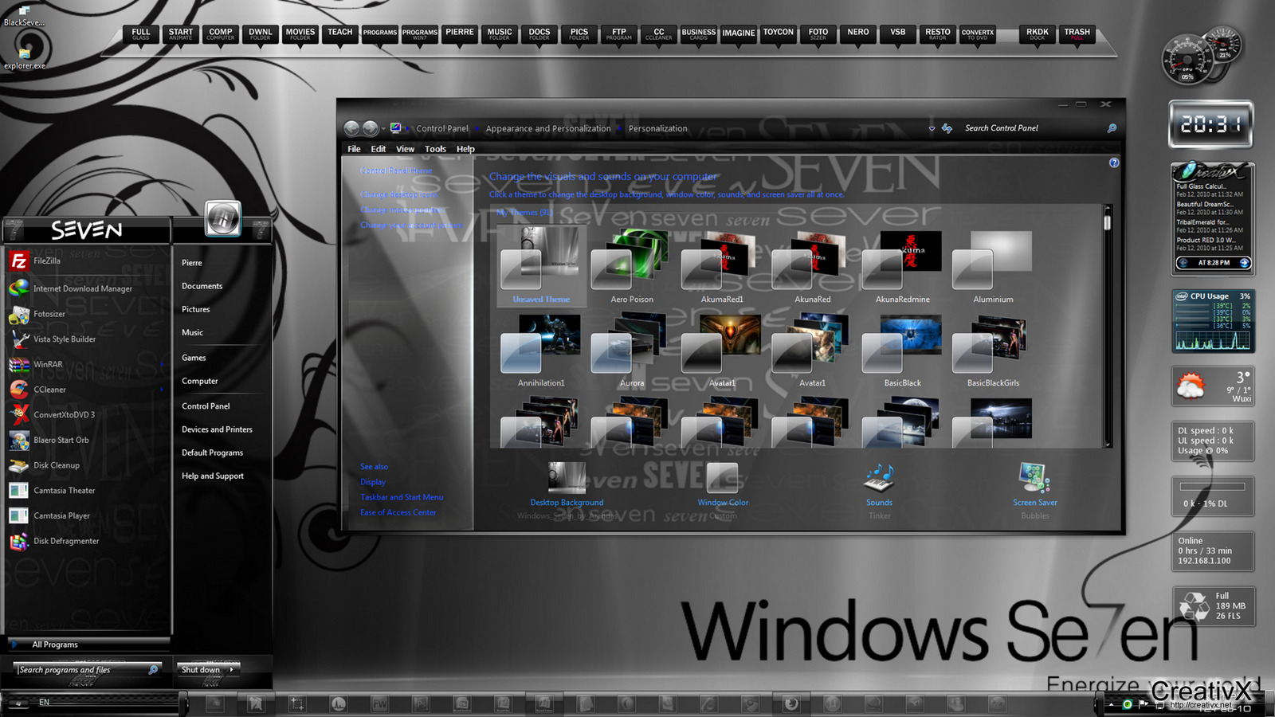Expand the WinRAR jump list arrow

pyautogui.click(x=162, y=365)
